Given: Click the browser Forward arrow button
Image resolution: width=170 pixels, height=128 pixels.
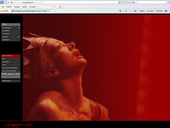Looking at the screenshot, I should (5, 2).
